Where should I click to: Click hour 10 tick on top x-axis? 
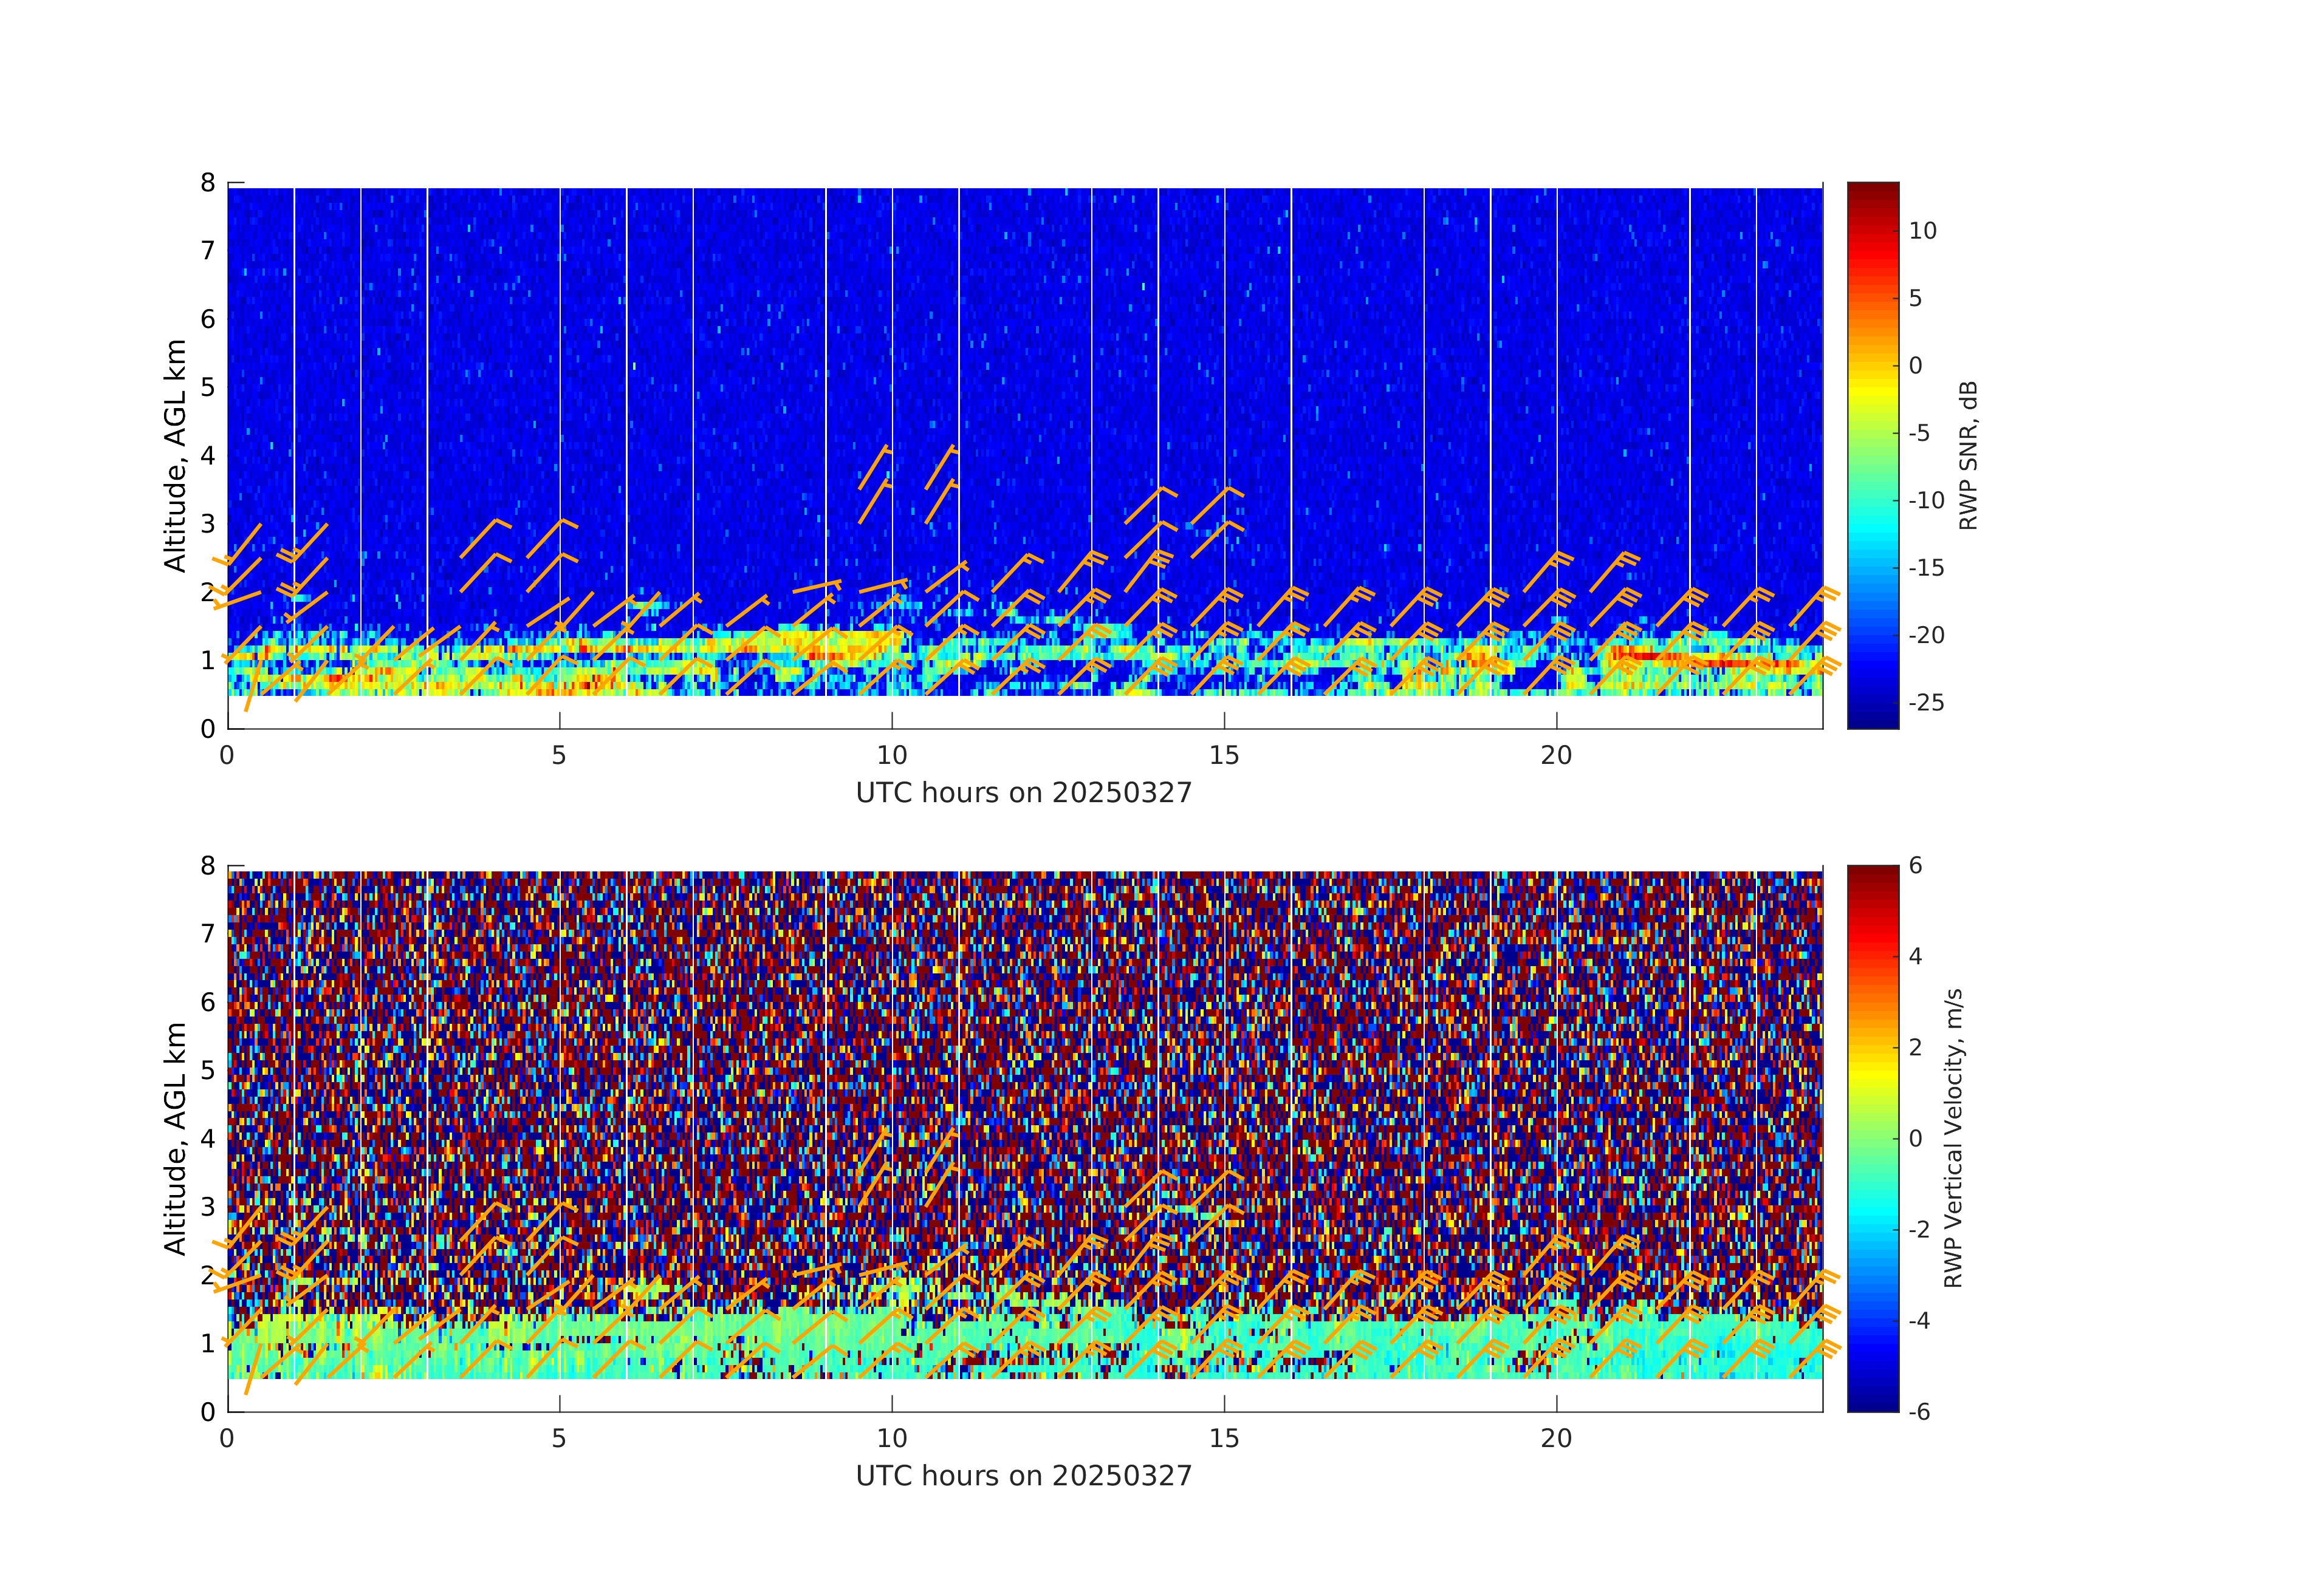click(x=891, y=755)
